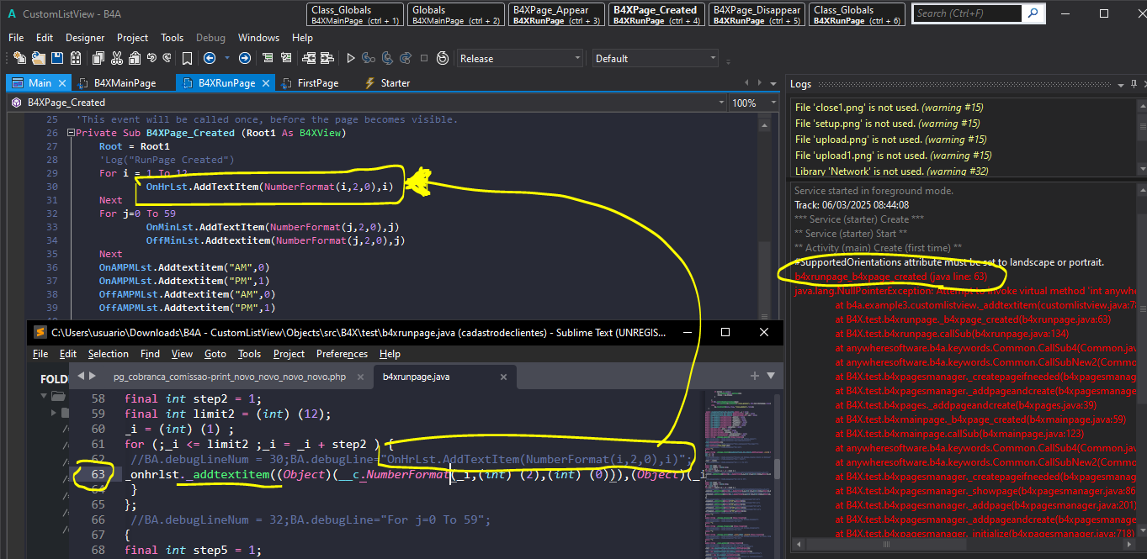Image resolution: width=1147 pixels, height=559 pixels.
Task: Open the B4XPage_Created sub selector combo
Action: coord(367,103)
